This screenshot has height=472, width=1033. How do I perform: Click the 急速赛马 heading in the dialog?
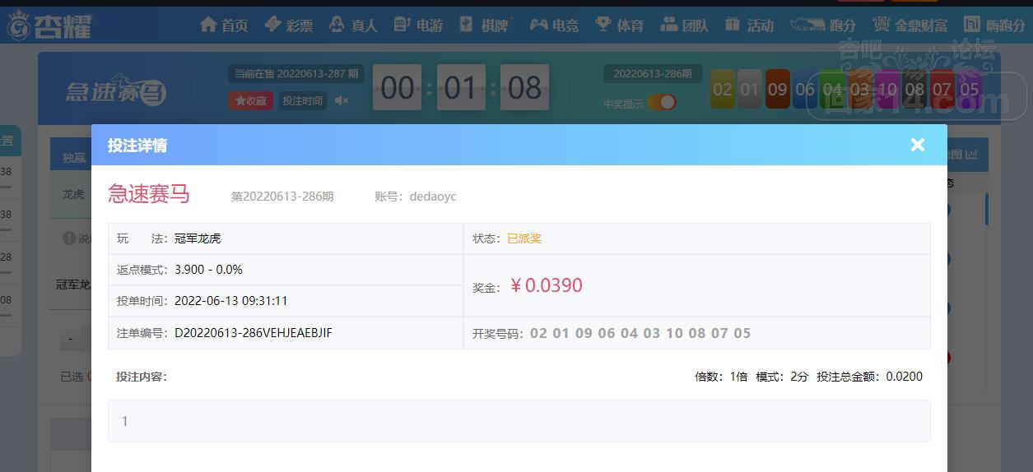(149, 194)
